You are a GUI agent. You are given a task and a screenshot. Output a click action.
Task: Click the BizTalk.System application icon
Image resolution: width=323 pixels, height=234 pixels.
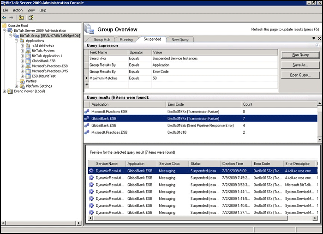pyautogui.click(x=28, y=51)
